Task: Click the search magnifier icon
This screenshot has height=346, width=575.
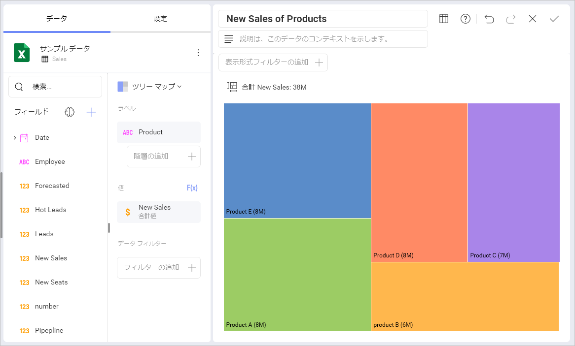Action: pyautogui.click(x=19, y=87)
